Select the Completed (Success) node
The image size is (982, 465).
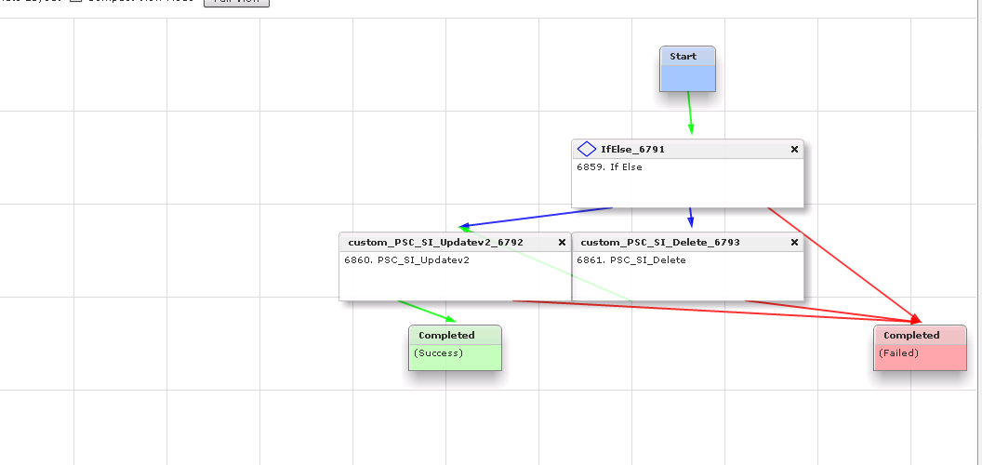tap(455, 348)
